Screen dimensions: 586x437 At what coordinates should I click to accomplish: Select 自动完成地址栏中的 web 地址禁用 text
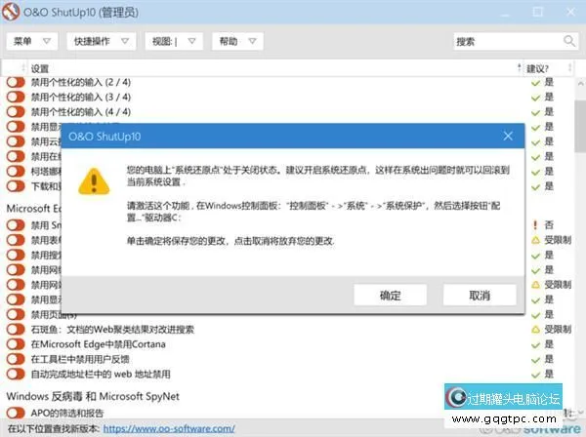(x=101, y=375)
